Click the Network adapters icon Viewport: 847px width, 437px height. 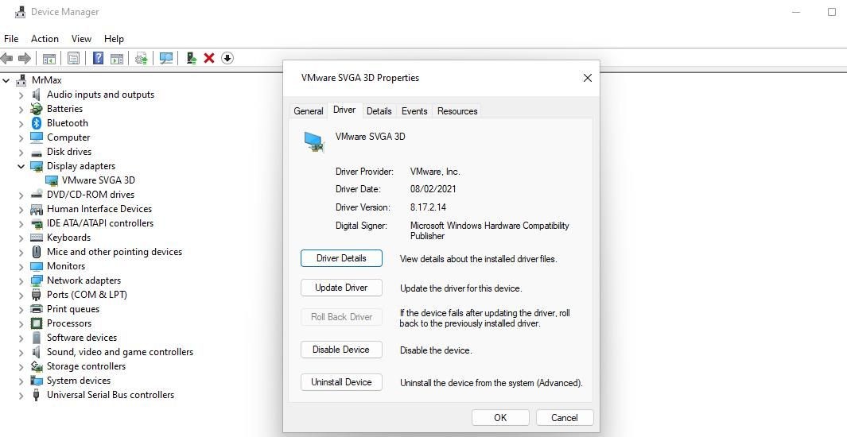click(x=37, y=280)
